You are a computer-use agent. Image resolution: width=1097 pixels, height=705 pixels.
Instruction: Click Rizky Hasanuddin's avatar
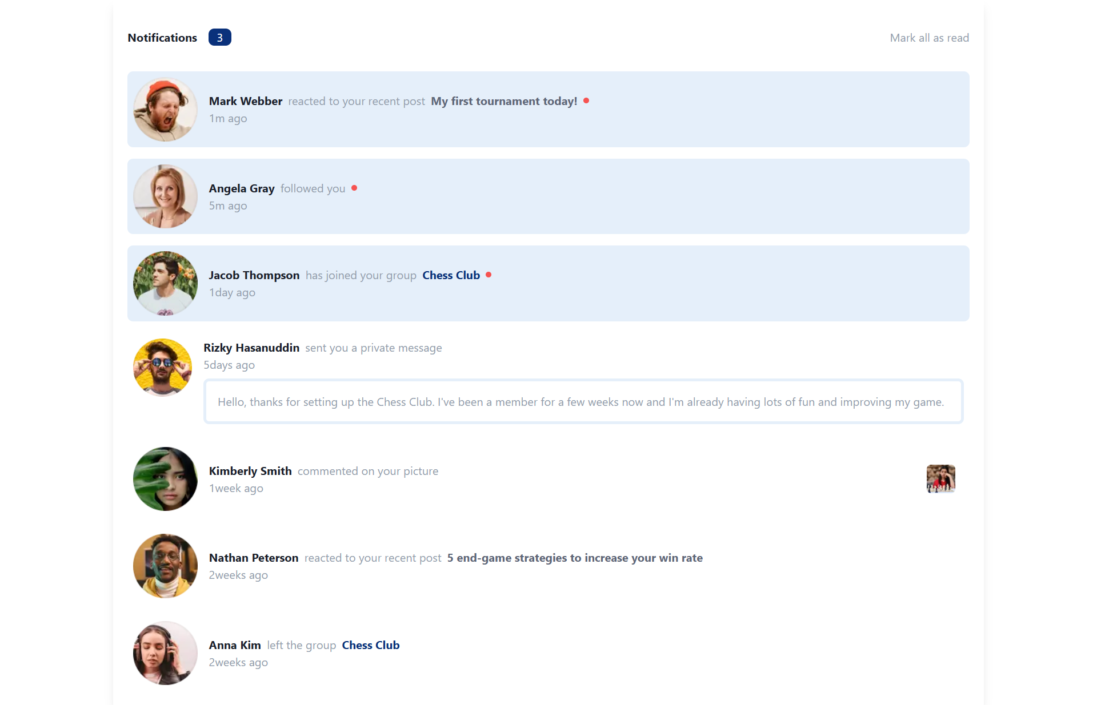pyautogui.click(x=162, y=368)
